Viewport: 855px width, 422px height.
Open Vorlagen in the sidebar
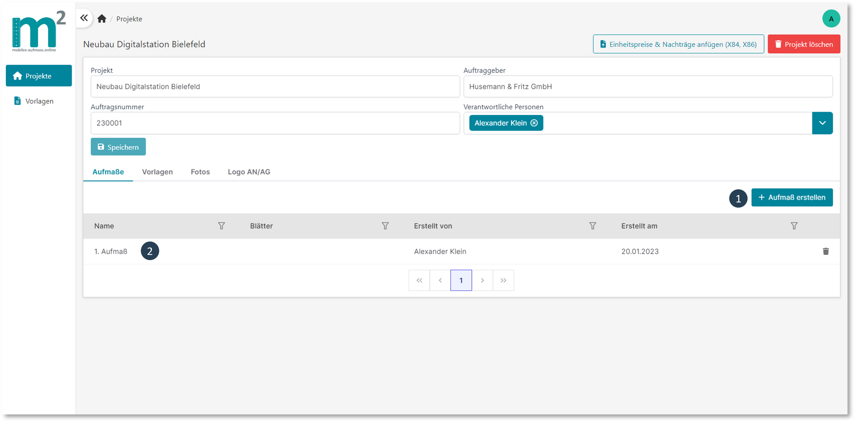tap(39, 101)
